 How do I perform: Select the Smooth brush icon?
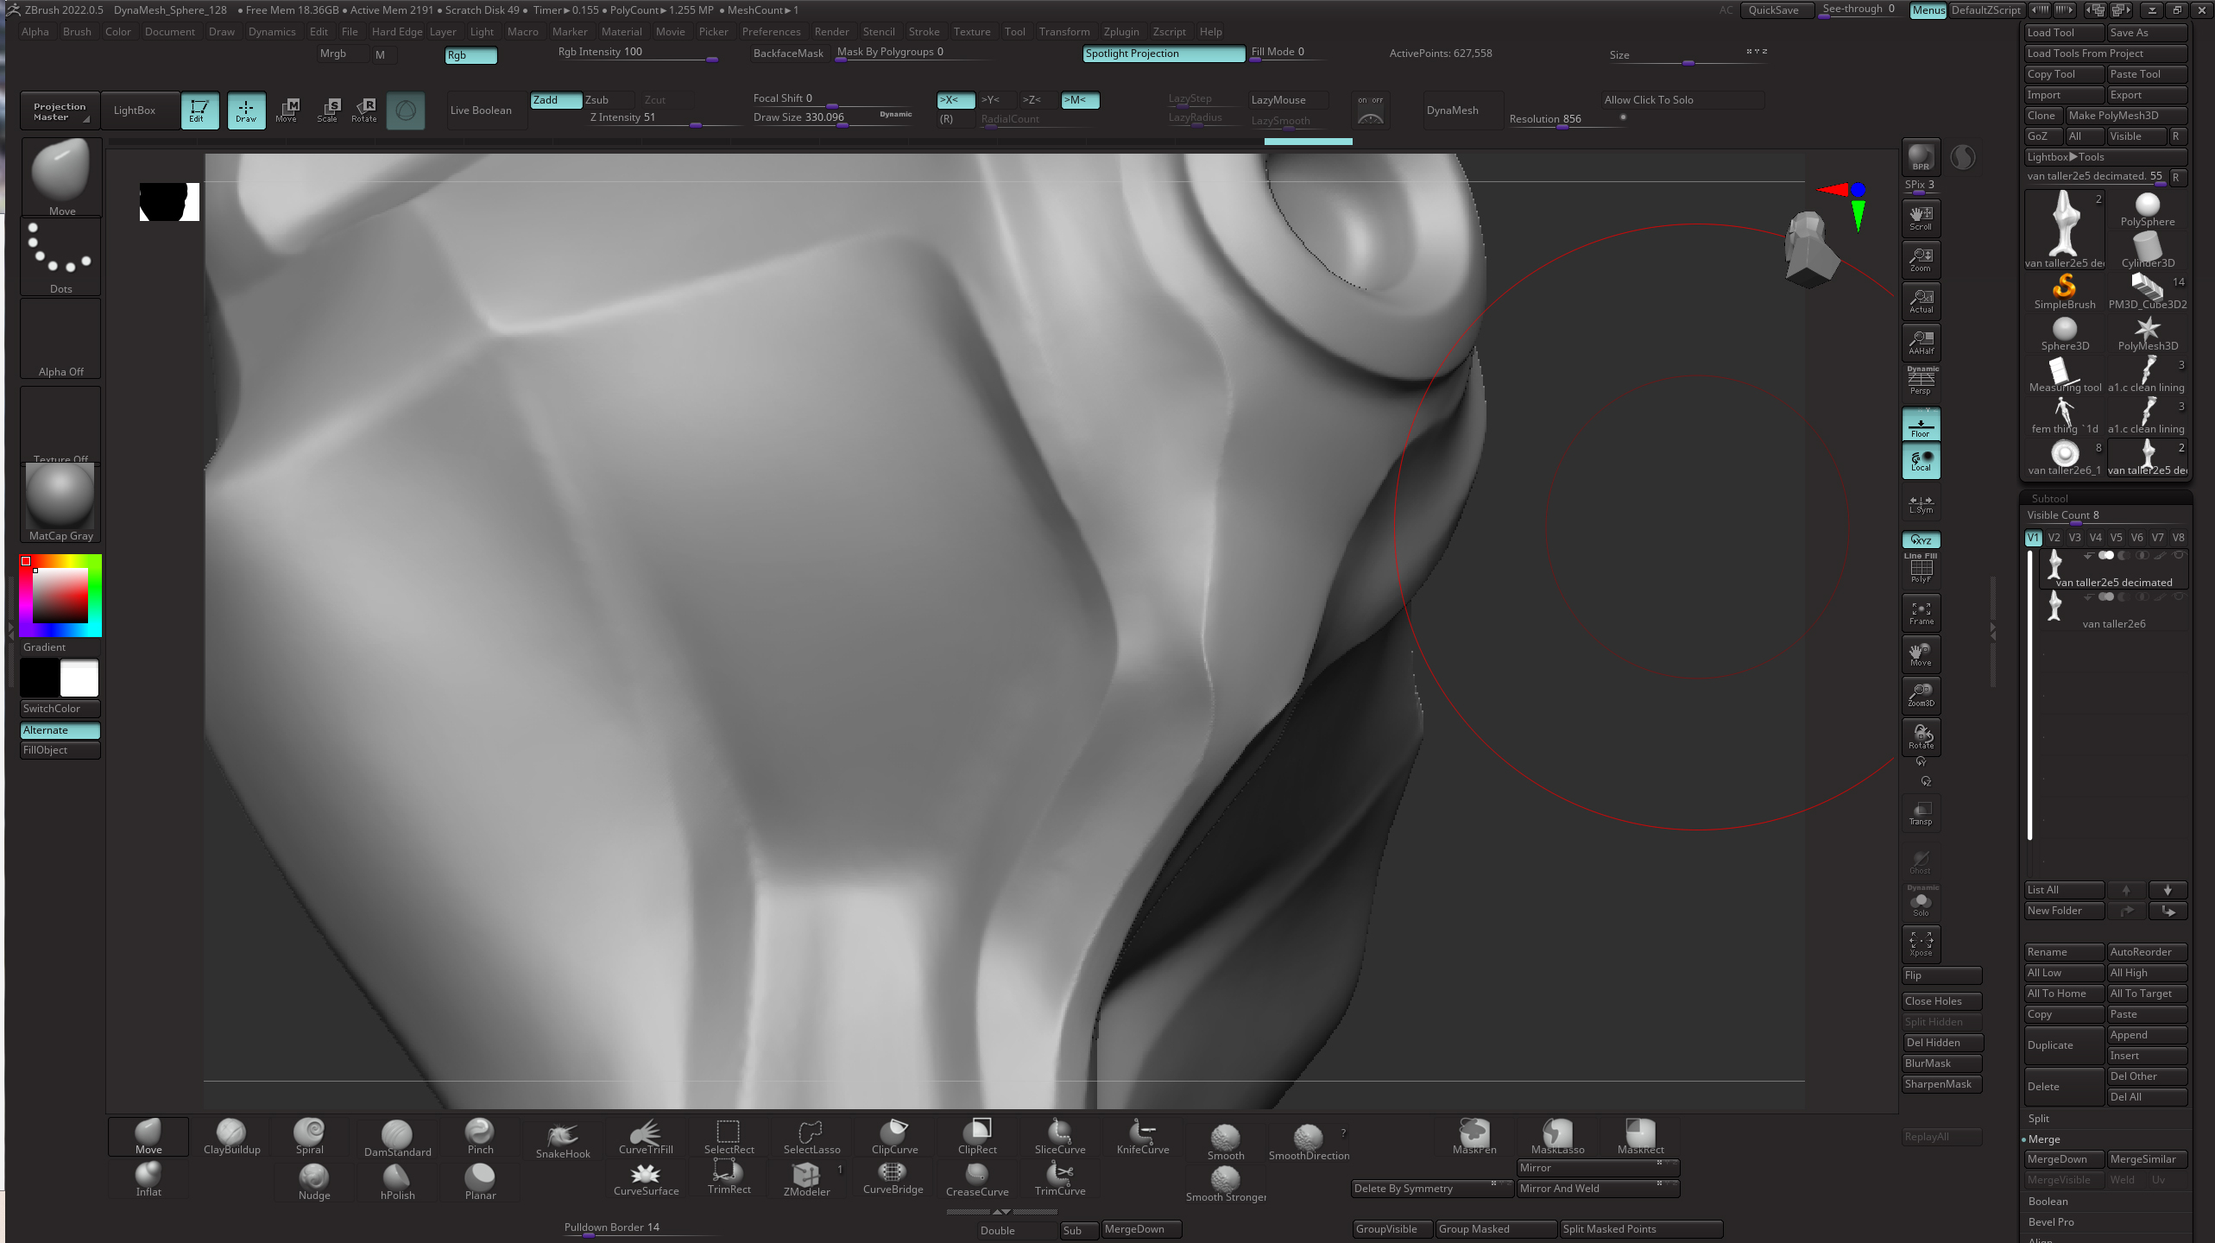[1225, 1141]
